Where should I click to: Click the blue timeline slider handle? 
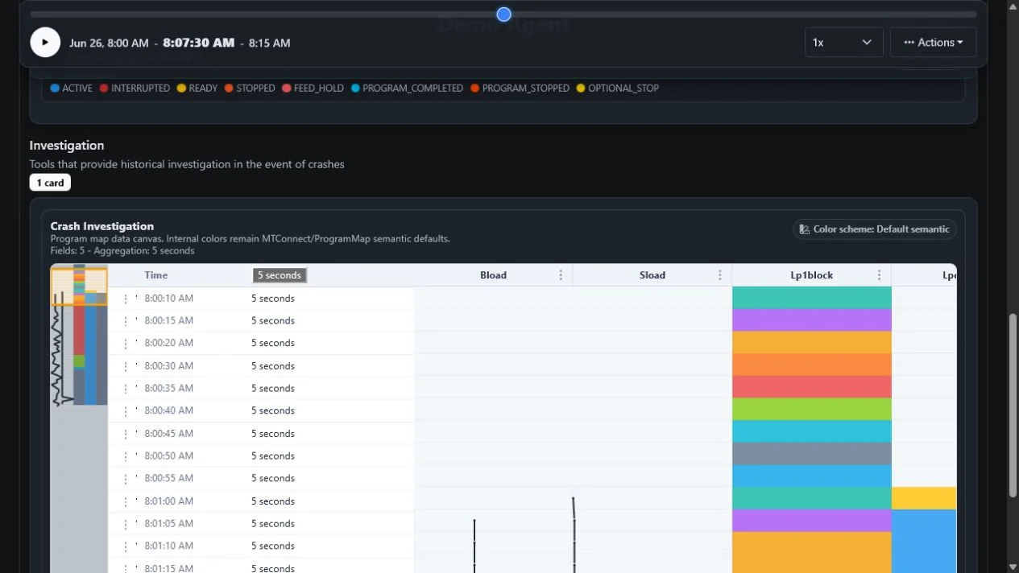(x=503, y=14)
